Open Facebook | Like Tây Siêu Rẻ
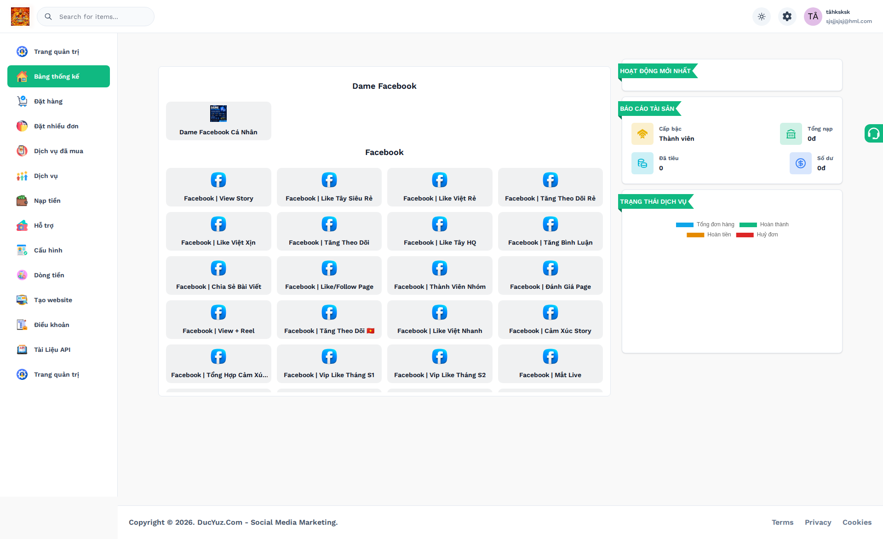This screenshot has height=539, width=883. (329, 187)
